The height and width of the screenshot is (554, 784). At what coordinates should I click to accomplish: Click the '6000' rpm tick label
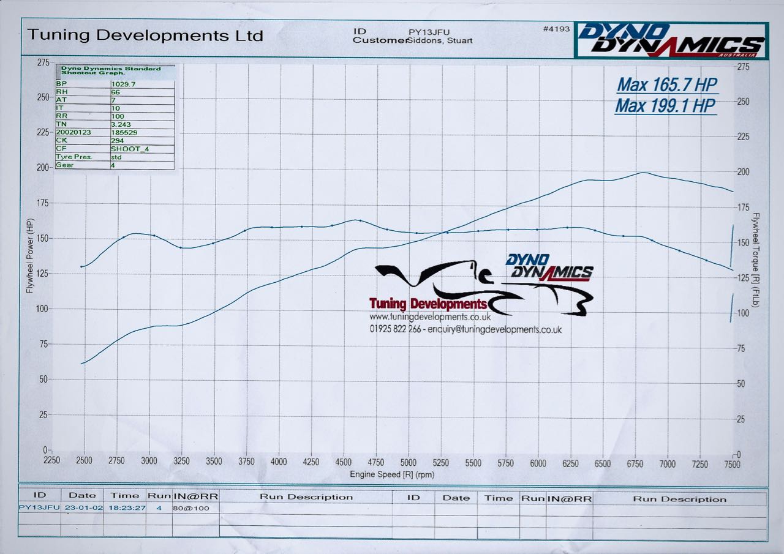(x=537, y=463)
